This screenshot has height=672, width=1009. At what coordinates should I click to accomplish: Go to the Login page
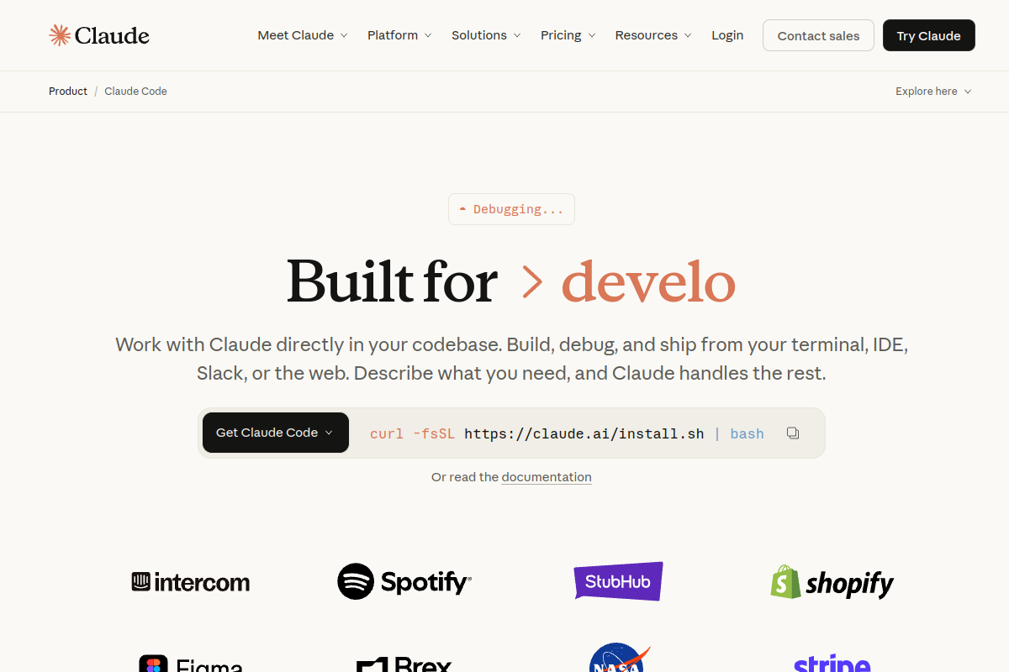click(x=727, y=35)
